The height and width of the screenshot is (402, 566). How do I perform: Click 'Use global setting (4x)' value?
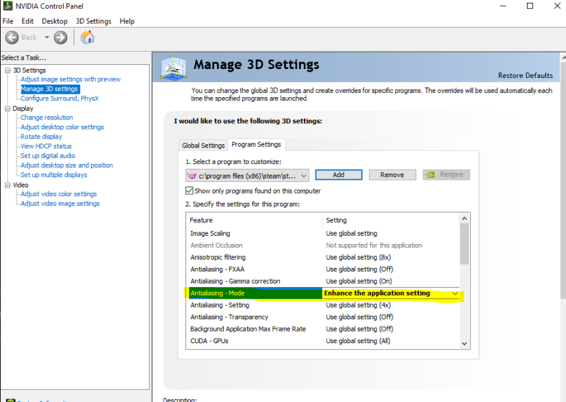coord(358,306)
